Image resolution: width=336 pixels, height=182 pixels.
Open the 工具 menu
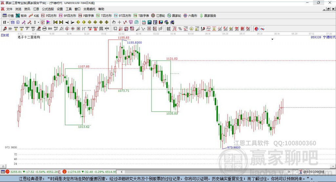pyautogui.click(x=69, y=9)
